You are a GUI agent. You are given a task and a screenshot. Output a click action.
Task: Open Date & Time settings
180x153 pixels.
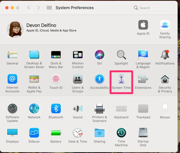pos(78,133)
